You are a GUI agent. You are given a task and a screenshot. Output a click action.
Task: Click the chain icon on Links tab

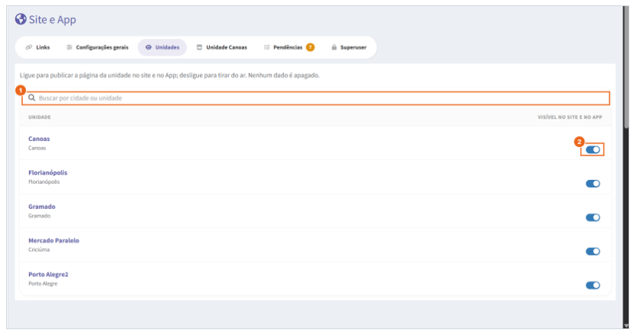(28, 47)
